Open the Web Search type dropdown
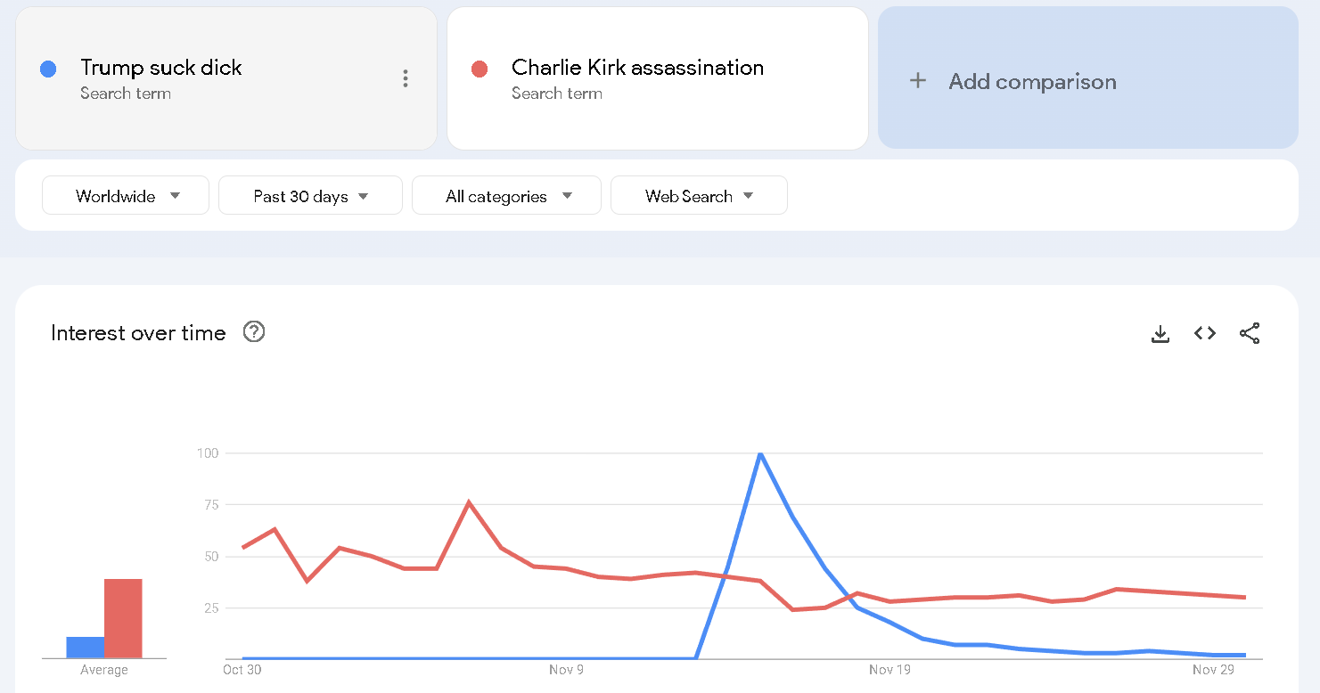 (699, 196)
